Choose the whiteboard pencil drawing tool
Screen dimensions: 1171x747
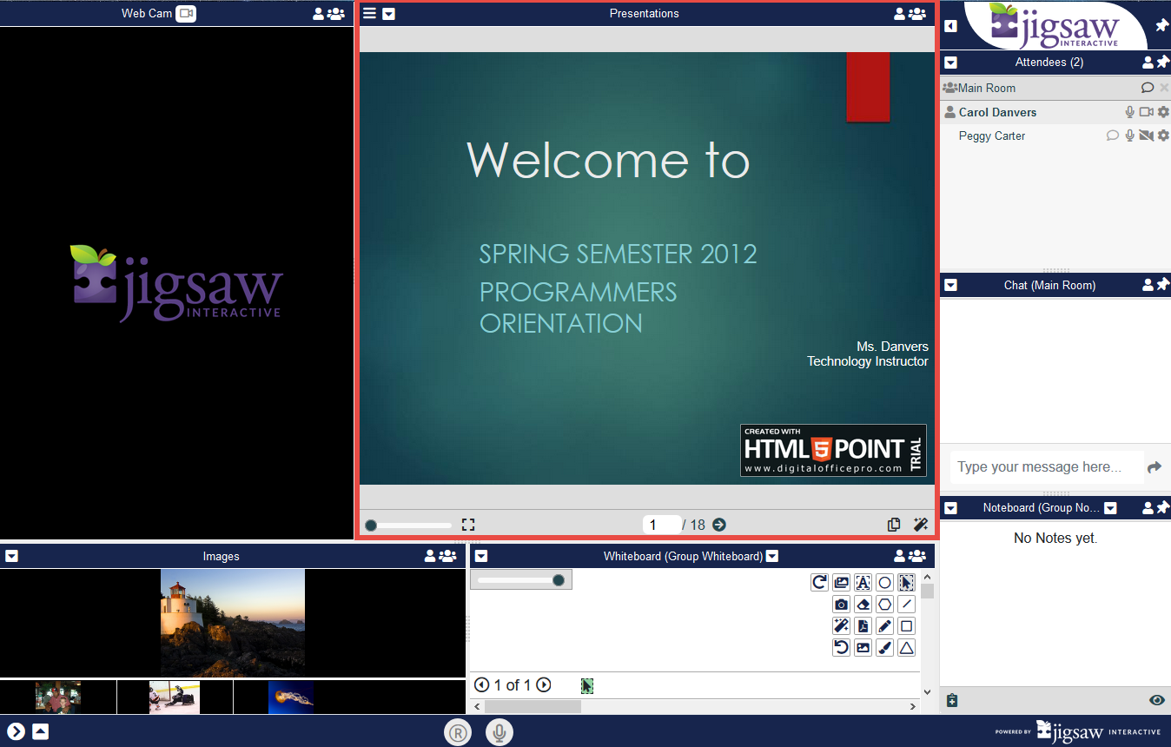point(884,626)
